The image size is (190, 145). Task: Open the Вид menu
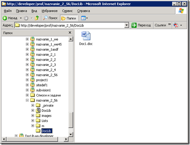point(34,11)
